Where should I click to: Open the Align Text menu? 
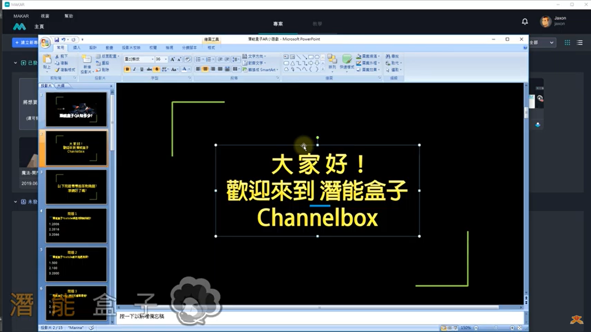pyautogui.click(x=254, y=63)
